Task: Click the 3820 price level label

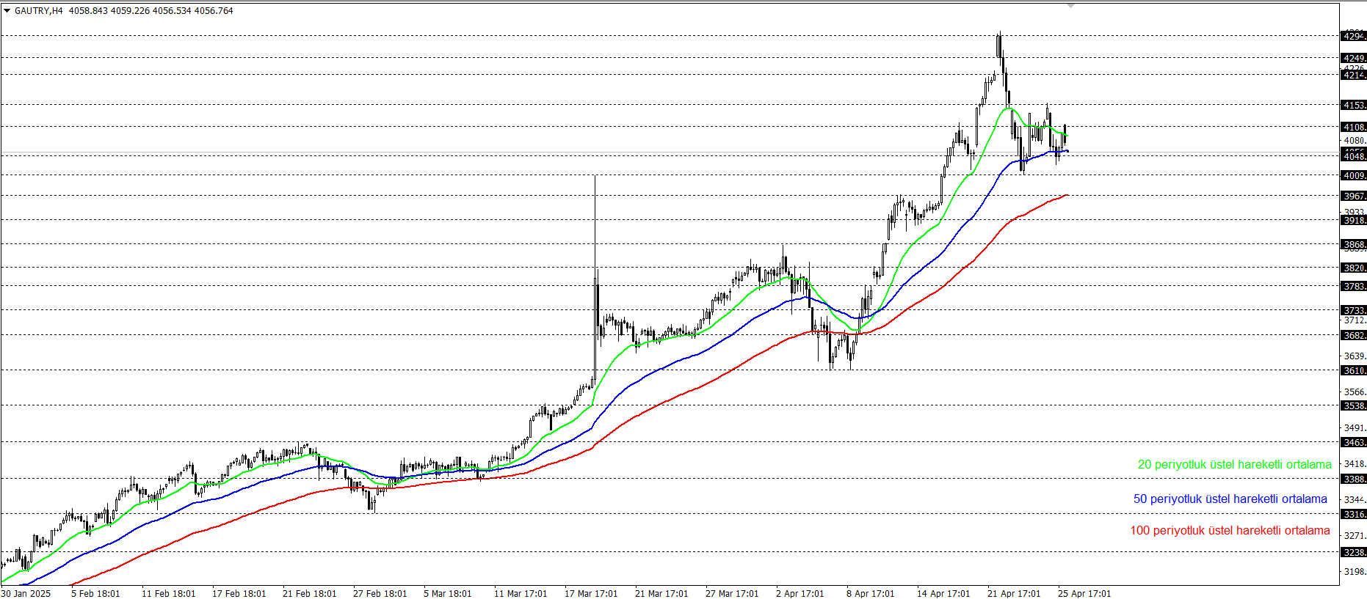Action: tap(1354, 268)
